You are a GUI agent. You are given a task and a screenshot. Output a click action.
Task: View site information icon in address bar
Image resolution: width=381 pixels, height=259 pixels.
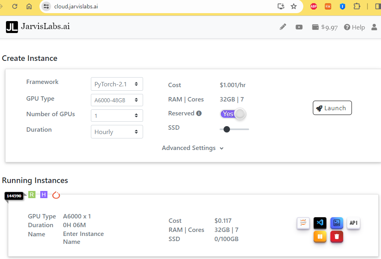click(x=46, y=6)
